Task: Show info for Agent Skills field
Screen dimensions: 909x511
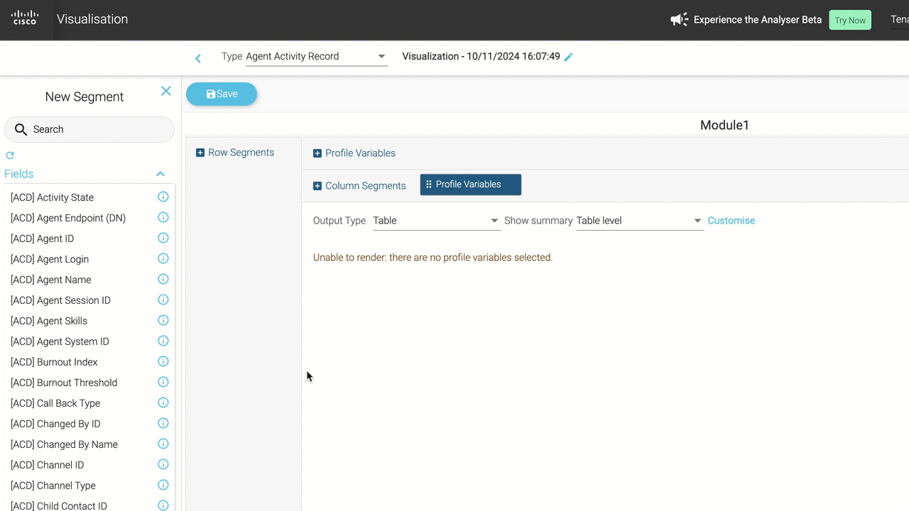Action: (x=163, y=321)
